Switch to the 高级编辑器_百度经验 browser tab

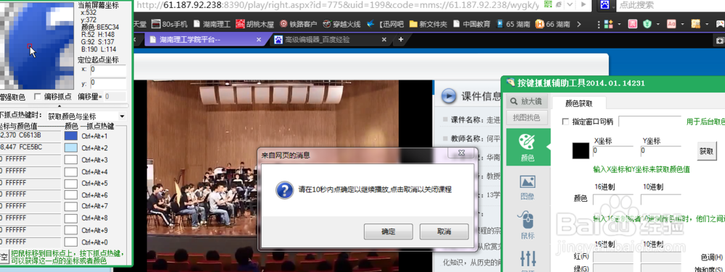pyautogui.click(x=318, y=40)
